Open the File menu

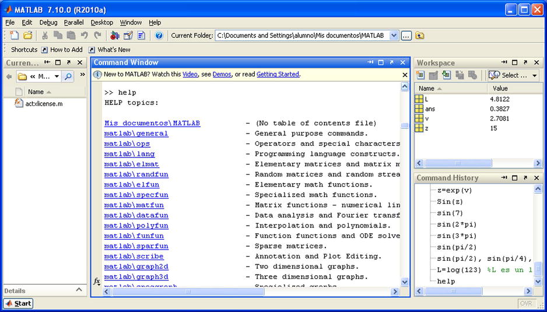tap(10, 22)
